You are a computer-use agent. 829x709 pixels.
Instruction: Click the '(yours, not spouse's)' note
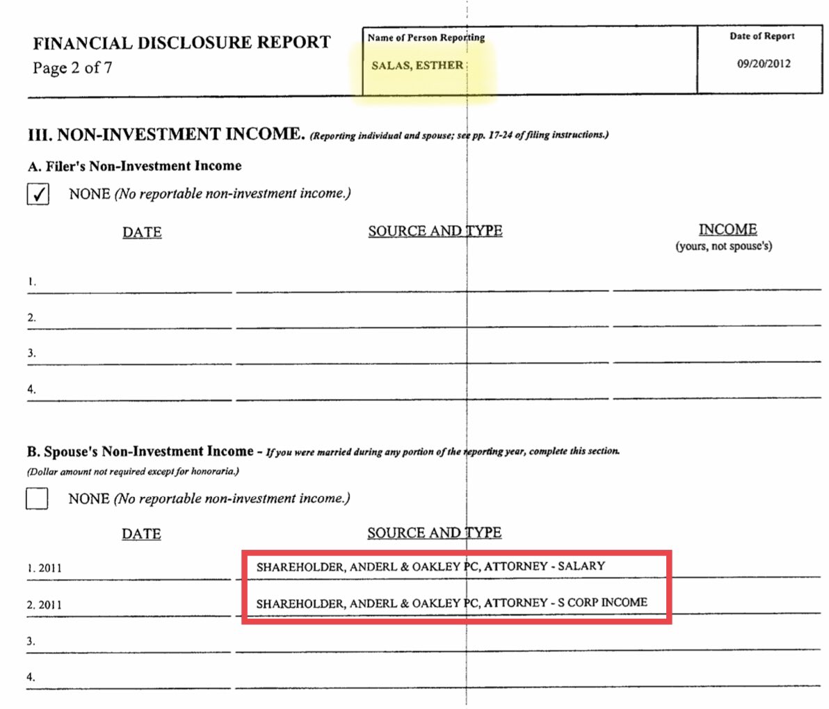tap(724, 246)
